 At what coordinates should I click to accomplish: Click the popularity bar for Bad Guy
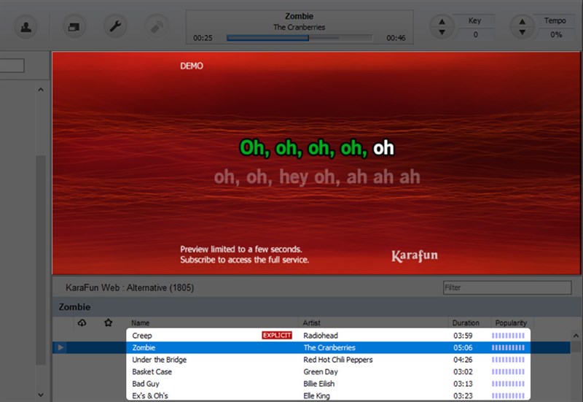click(x=508, y=384)
